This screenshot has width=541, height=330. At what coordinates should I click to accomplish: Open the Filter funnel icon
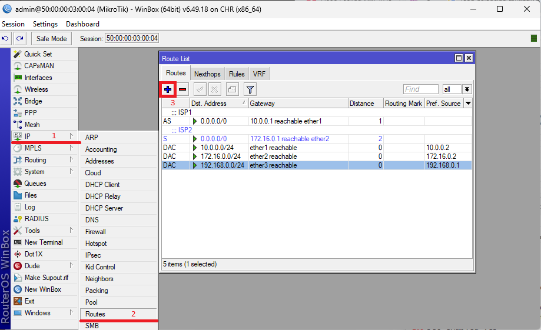[250, 89]
